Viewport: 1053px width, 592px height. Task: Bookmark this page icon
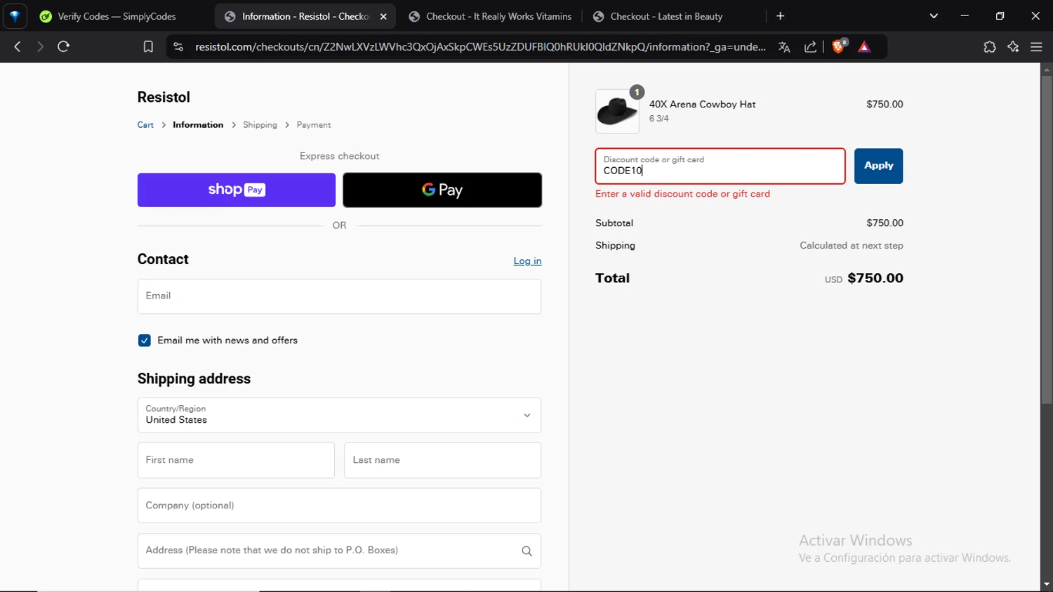(x=148, y=47)
